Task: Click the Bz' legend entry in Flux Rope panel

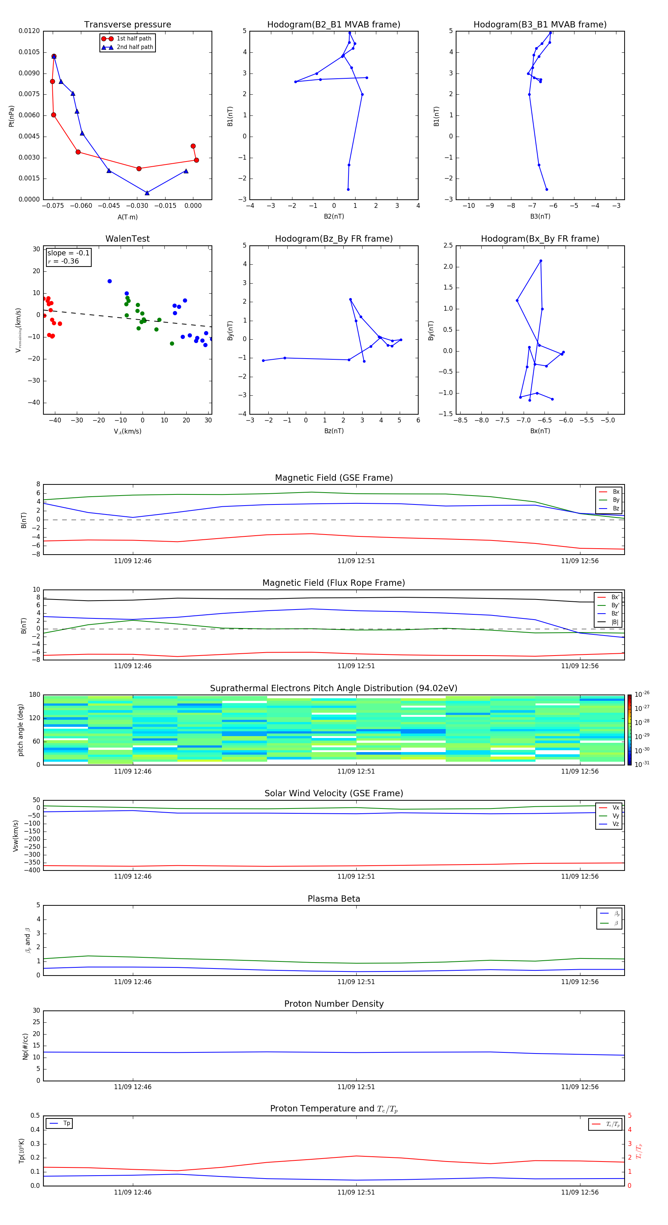Action: pyautogui.click(x=608, y=614)
